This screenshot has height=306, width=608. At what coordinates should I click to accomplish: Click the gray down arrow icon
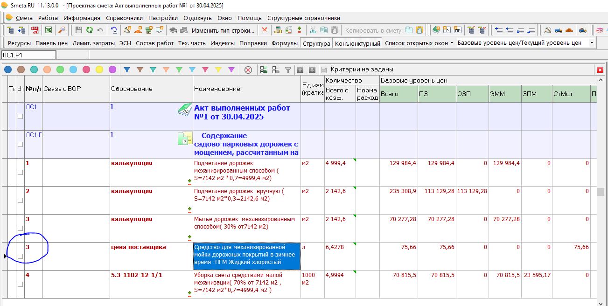point(312,70)
